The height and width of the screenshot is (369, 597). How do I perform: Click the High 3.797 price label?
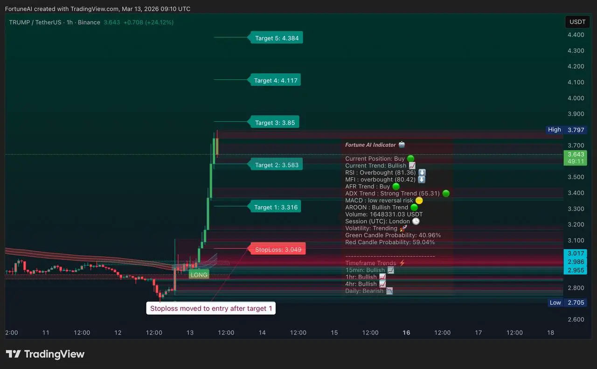pos(566,130)
